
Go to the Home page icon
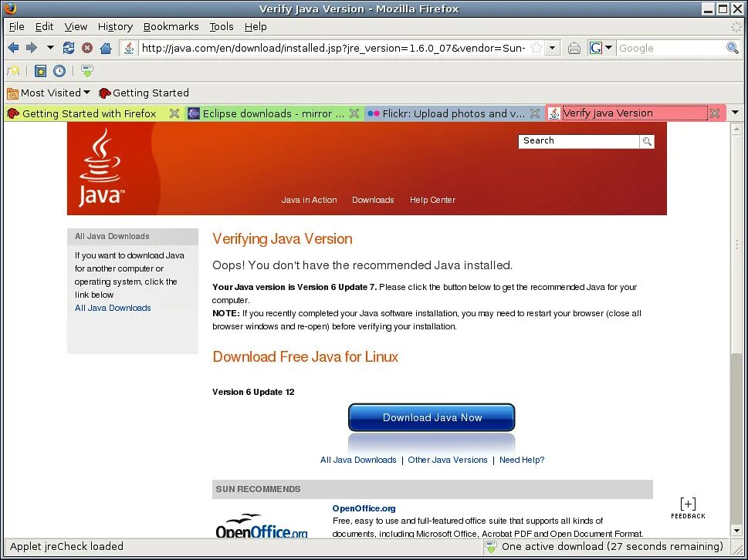[x=106, y=48]
